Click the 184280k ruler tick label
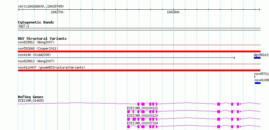 tap(173, 12)
